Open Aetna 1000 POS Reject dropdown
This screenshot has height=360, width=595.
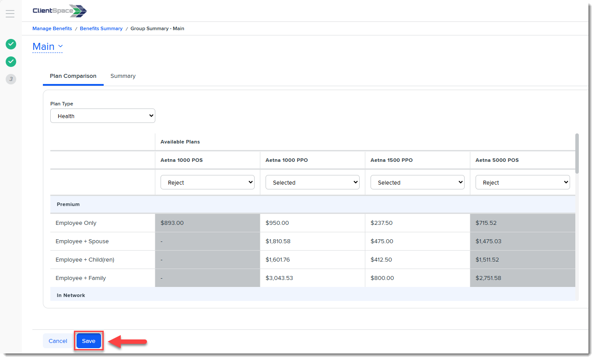tap(208, 182)
